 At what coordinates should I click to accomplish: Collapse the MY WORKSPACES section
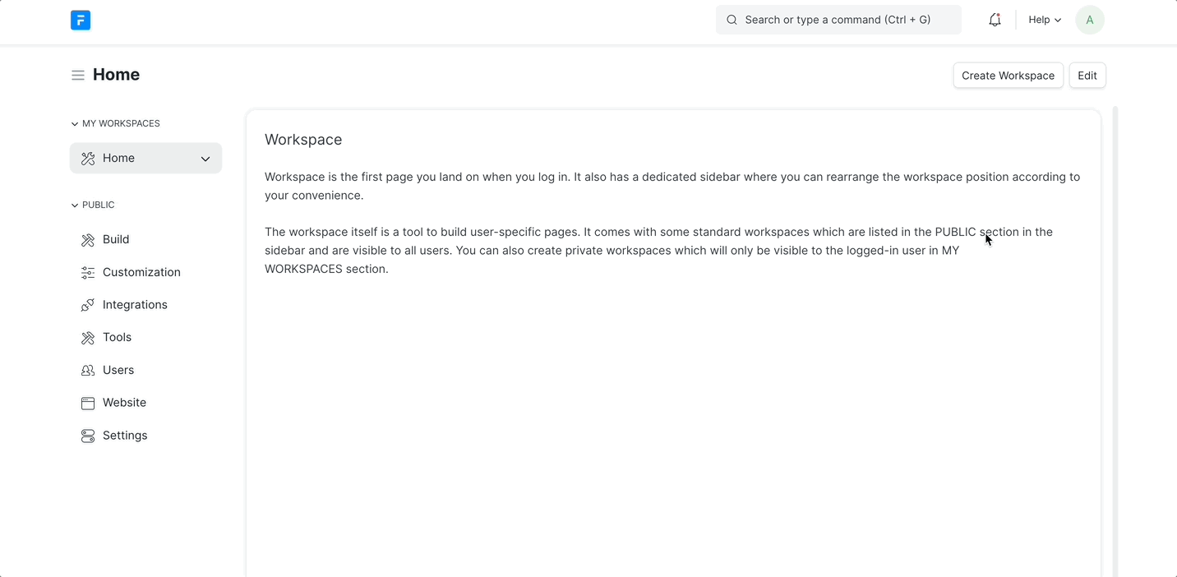(75, 124)
